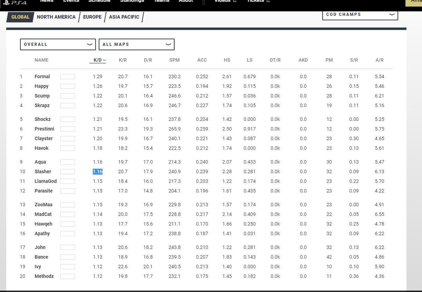
Task: Sort table by S/R column
Action: [x=354, y=60]
